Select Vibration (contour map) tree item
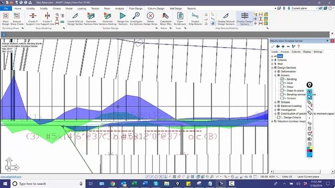This screenshot has height=188, width=335. [x=292, y=121]
